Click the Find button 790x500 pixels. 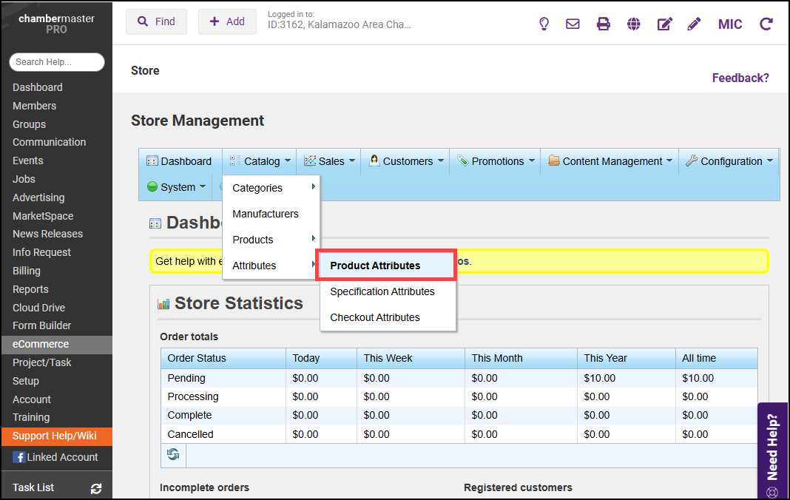156,22
